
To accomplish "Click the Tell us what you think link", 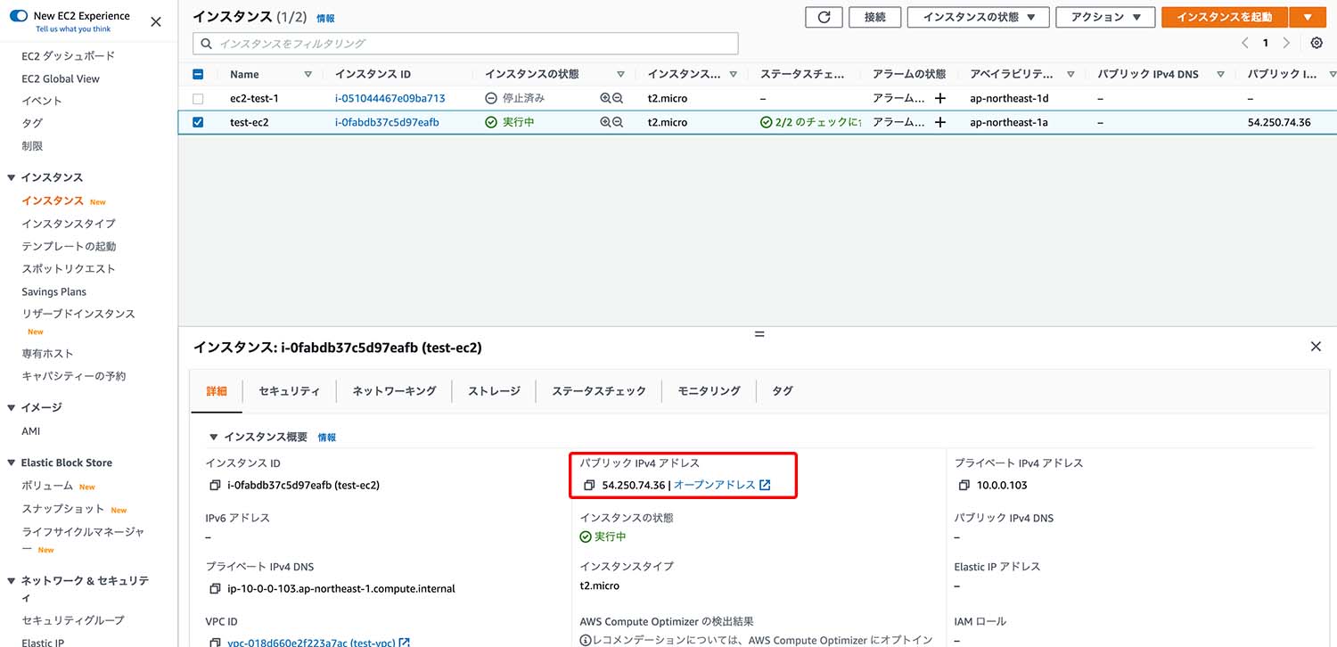I will pos(73,29).
